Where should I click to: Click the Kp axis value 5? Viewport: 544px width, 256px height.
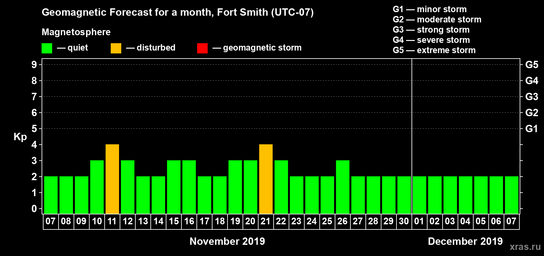pos(34,129)
